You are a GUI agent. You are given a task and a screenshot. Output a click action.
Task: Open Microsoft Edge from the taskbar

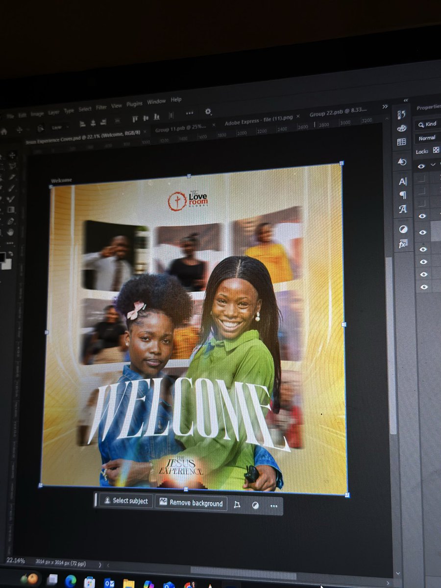(x=71, y=581)
